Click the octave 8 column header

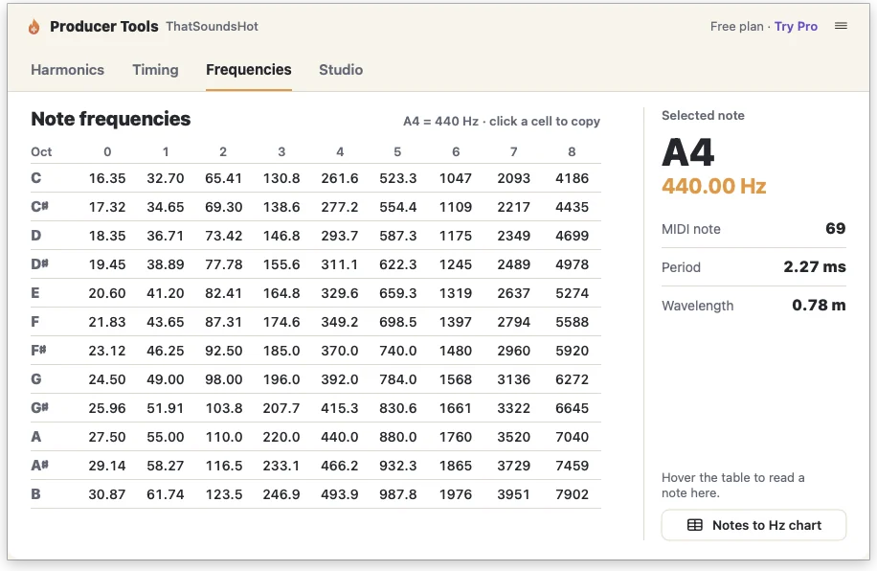coord(572,151)
